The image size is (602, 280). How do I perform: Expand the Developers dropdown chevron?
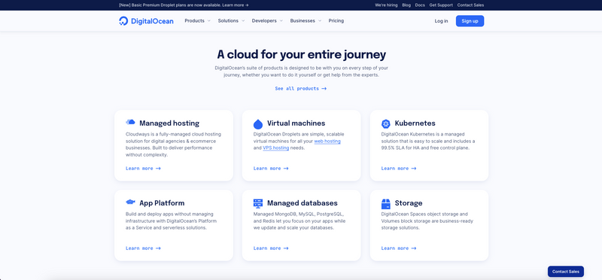pos(281,21)
